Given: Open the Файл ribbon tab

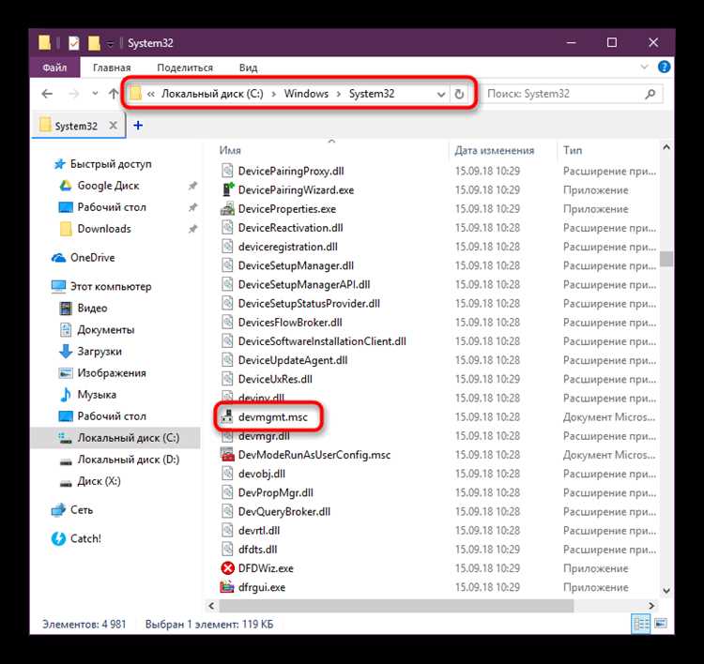Looking at the screenshot, I should pos(54,68).
